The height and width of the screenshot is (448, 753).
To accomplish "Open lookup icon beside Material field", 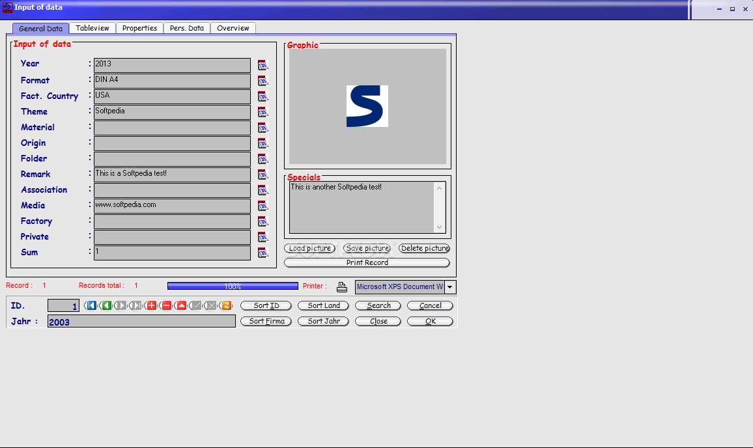I will (263, 128).
